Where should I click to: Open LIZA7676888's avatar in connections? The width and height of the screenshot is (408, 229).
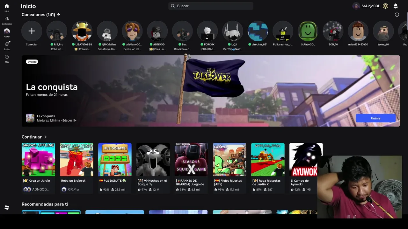pos(82,31)
